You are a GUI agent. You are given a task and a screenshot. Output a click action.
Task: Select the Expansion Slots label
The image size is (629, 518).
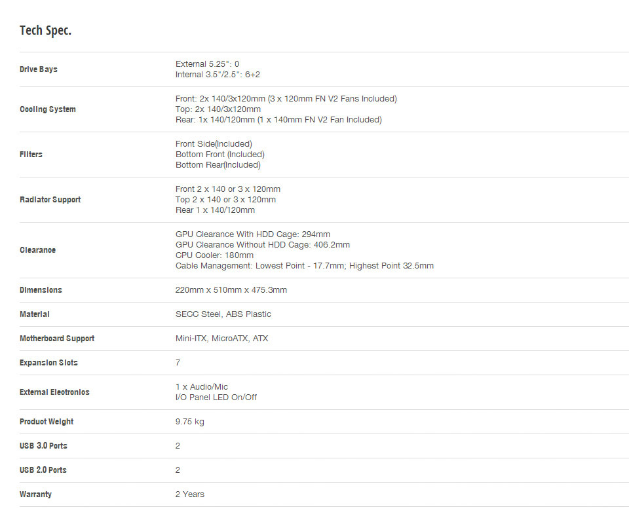48,362
